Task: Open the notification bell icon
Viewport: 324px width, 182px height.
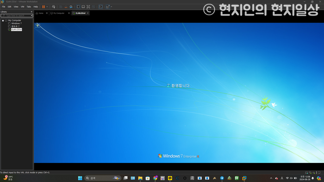Action: (x=312, y=178)
